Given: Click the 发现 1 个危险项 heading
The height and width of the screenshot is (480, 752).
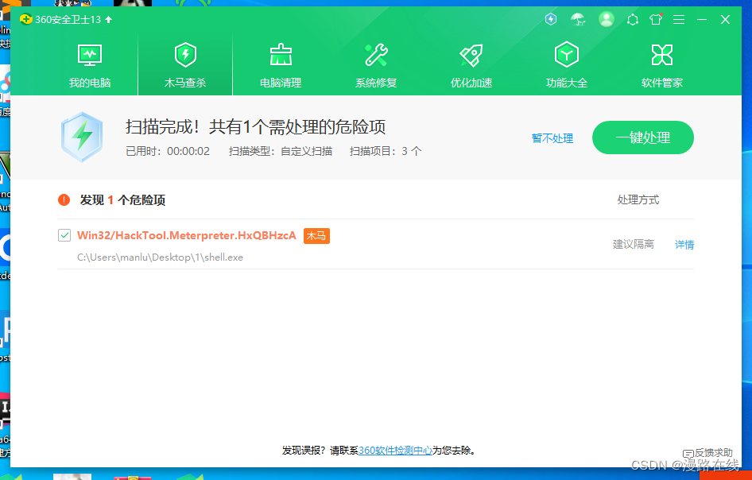Looking at the screenshot, I should 122,200.
